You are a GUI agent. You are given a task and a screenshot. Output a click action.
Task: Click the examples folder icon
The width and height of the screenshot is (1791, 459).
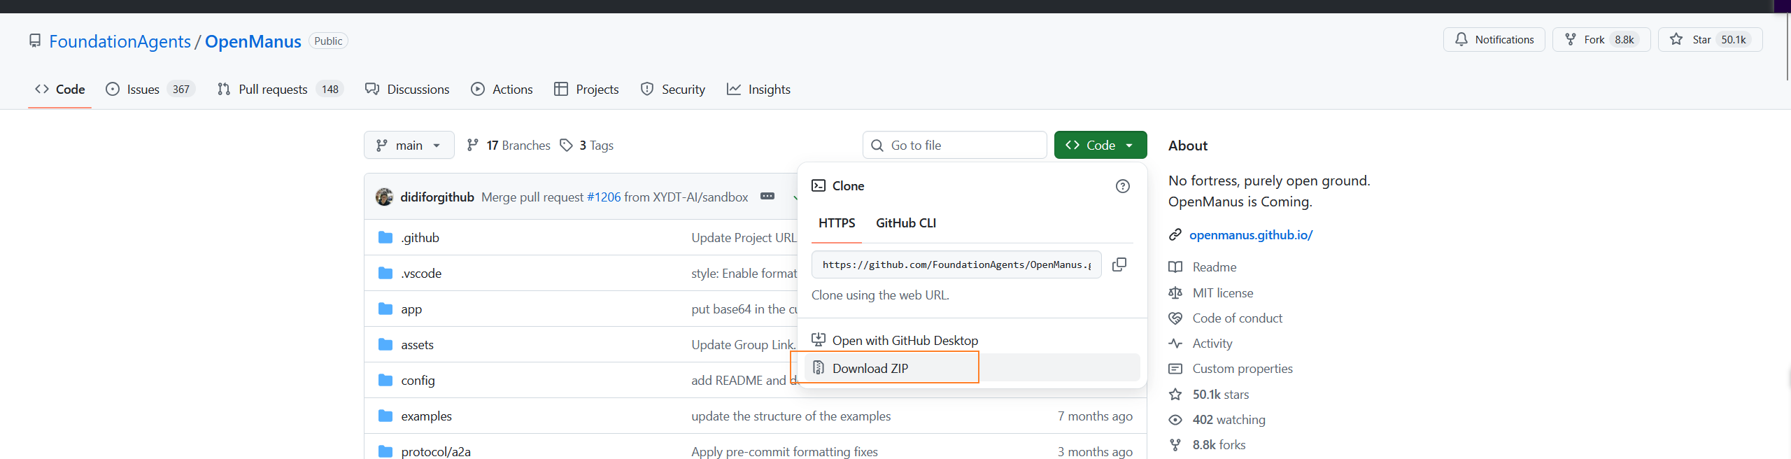[385, 416]
